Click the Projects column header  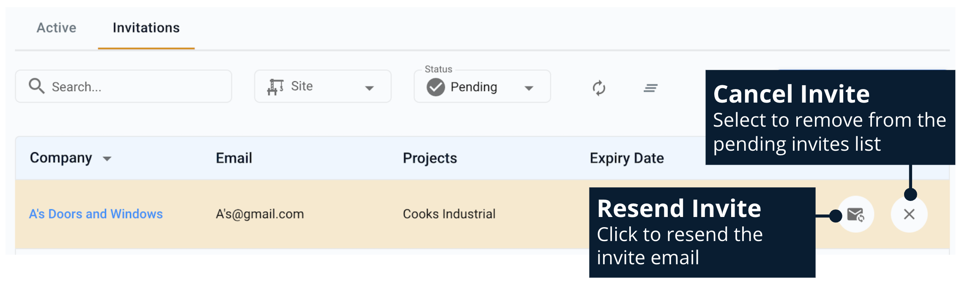pyautogui.click(x=430, y=158)
